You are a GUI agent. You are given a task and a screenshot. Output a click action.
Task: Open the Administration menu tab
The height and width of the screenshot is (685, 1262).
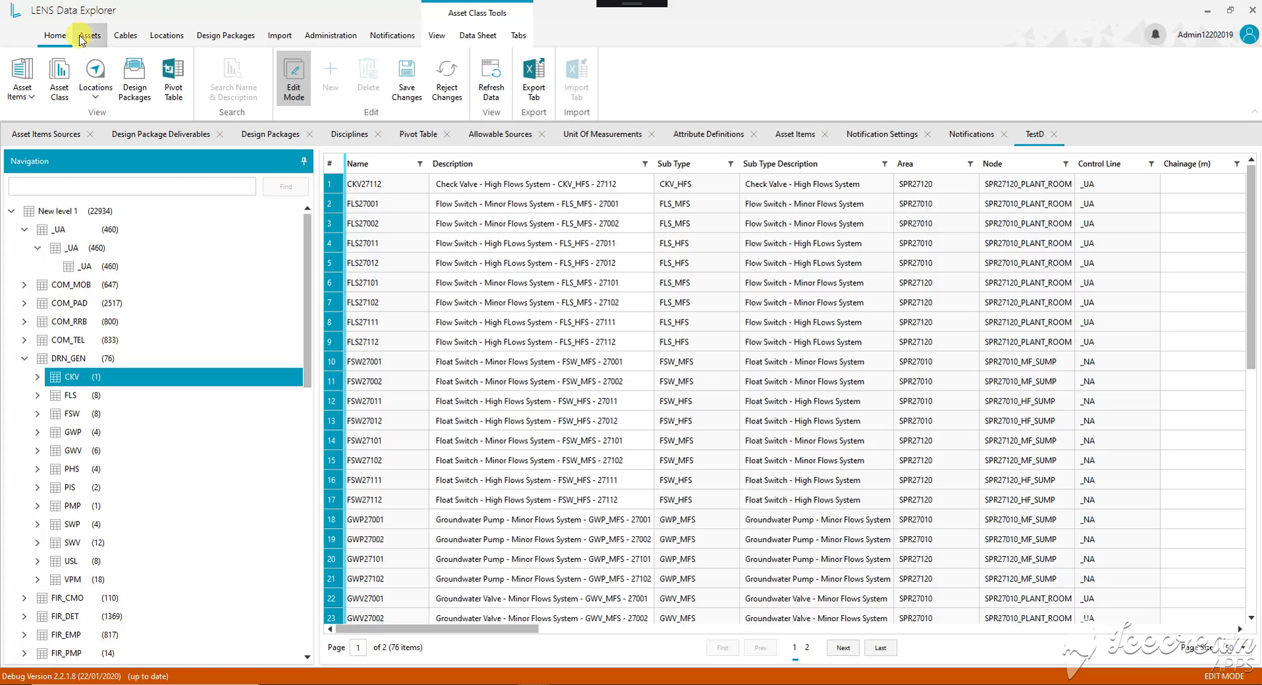pyautogui.click(x=331, y=36)
